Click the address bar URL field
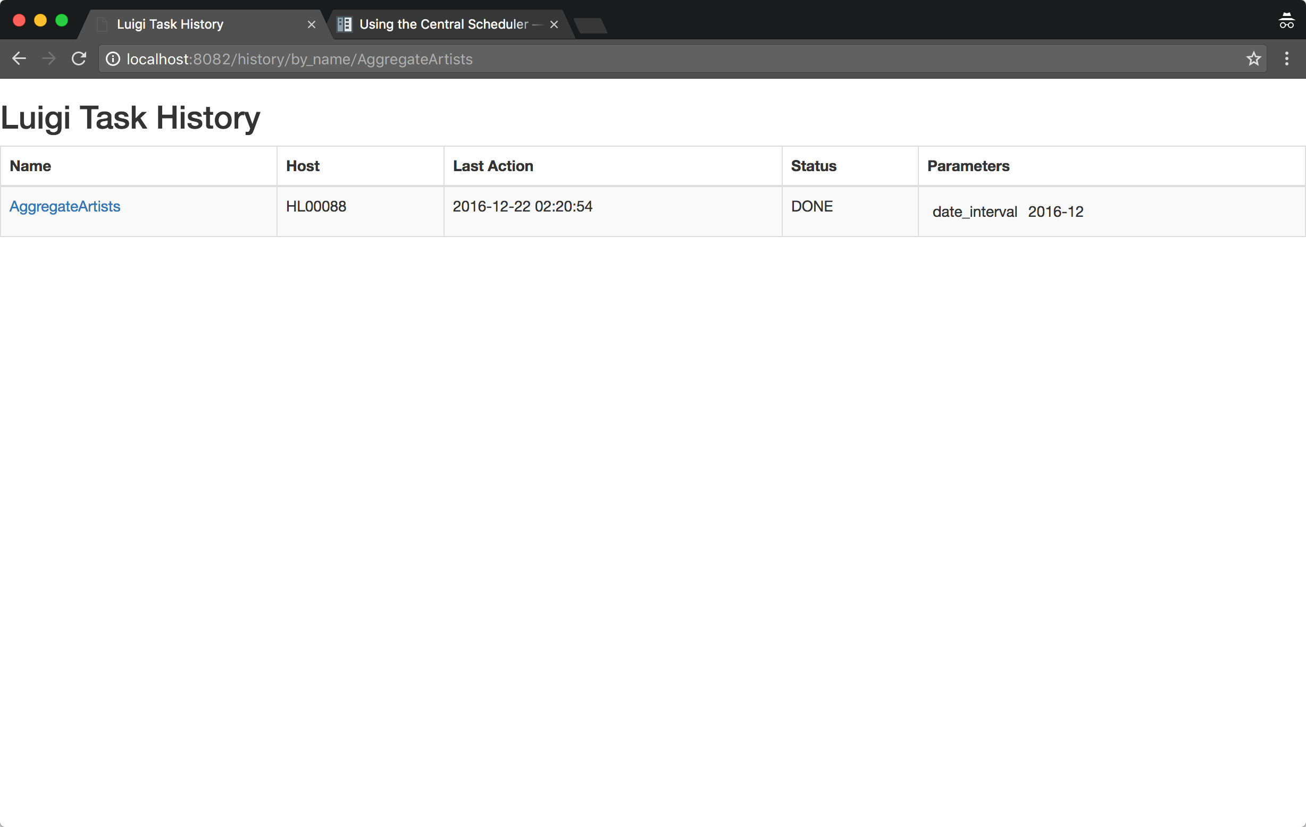The image size is (1306, 827). coord(651,58)
